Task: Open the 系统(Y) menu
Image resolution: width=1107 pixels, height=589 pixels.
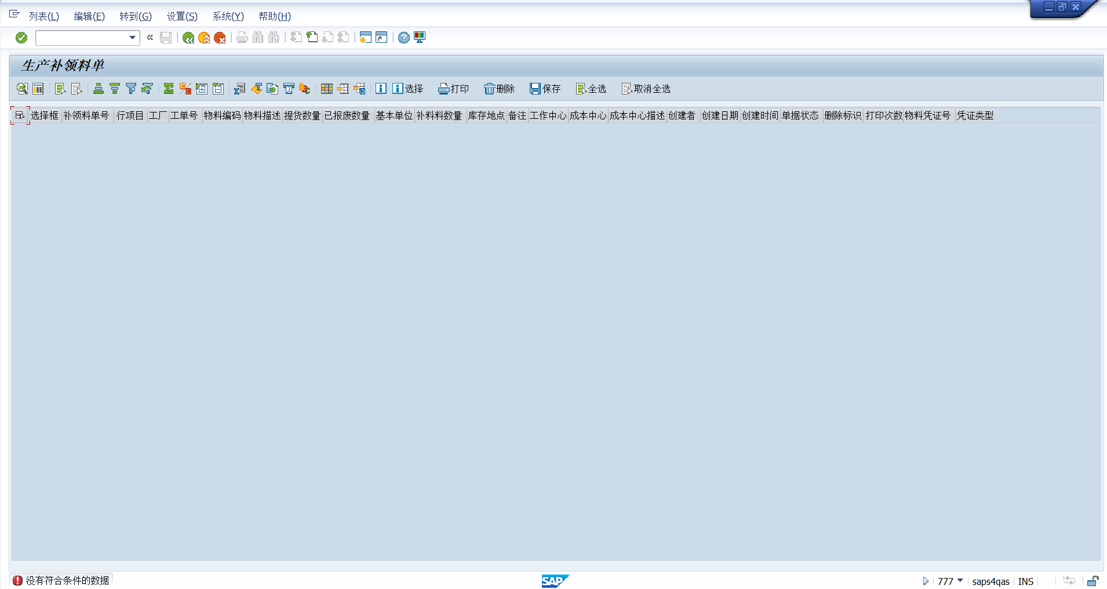Action: [228, 16]
